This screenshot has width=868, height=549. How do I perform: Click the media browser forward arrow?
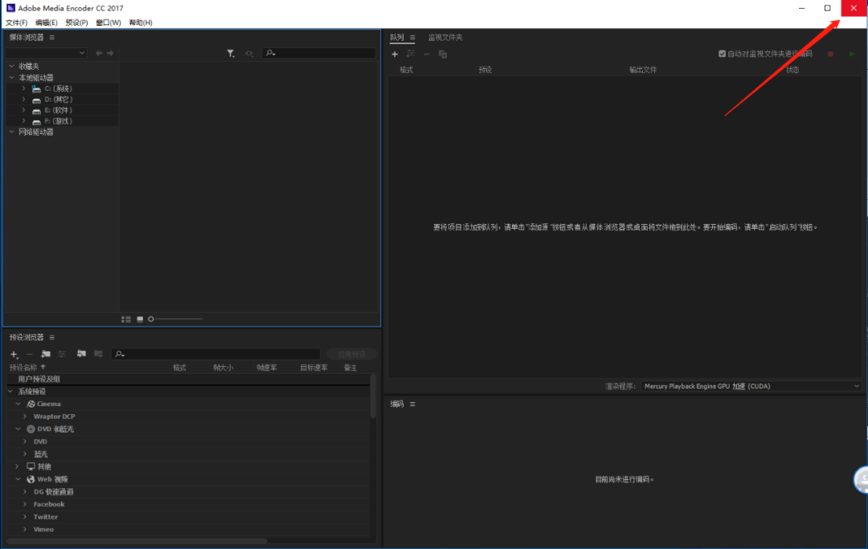tap(110, 53)
